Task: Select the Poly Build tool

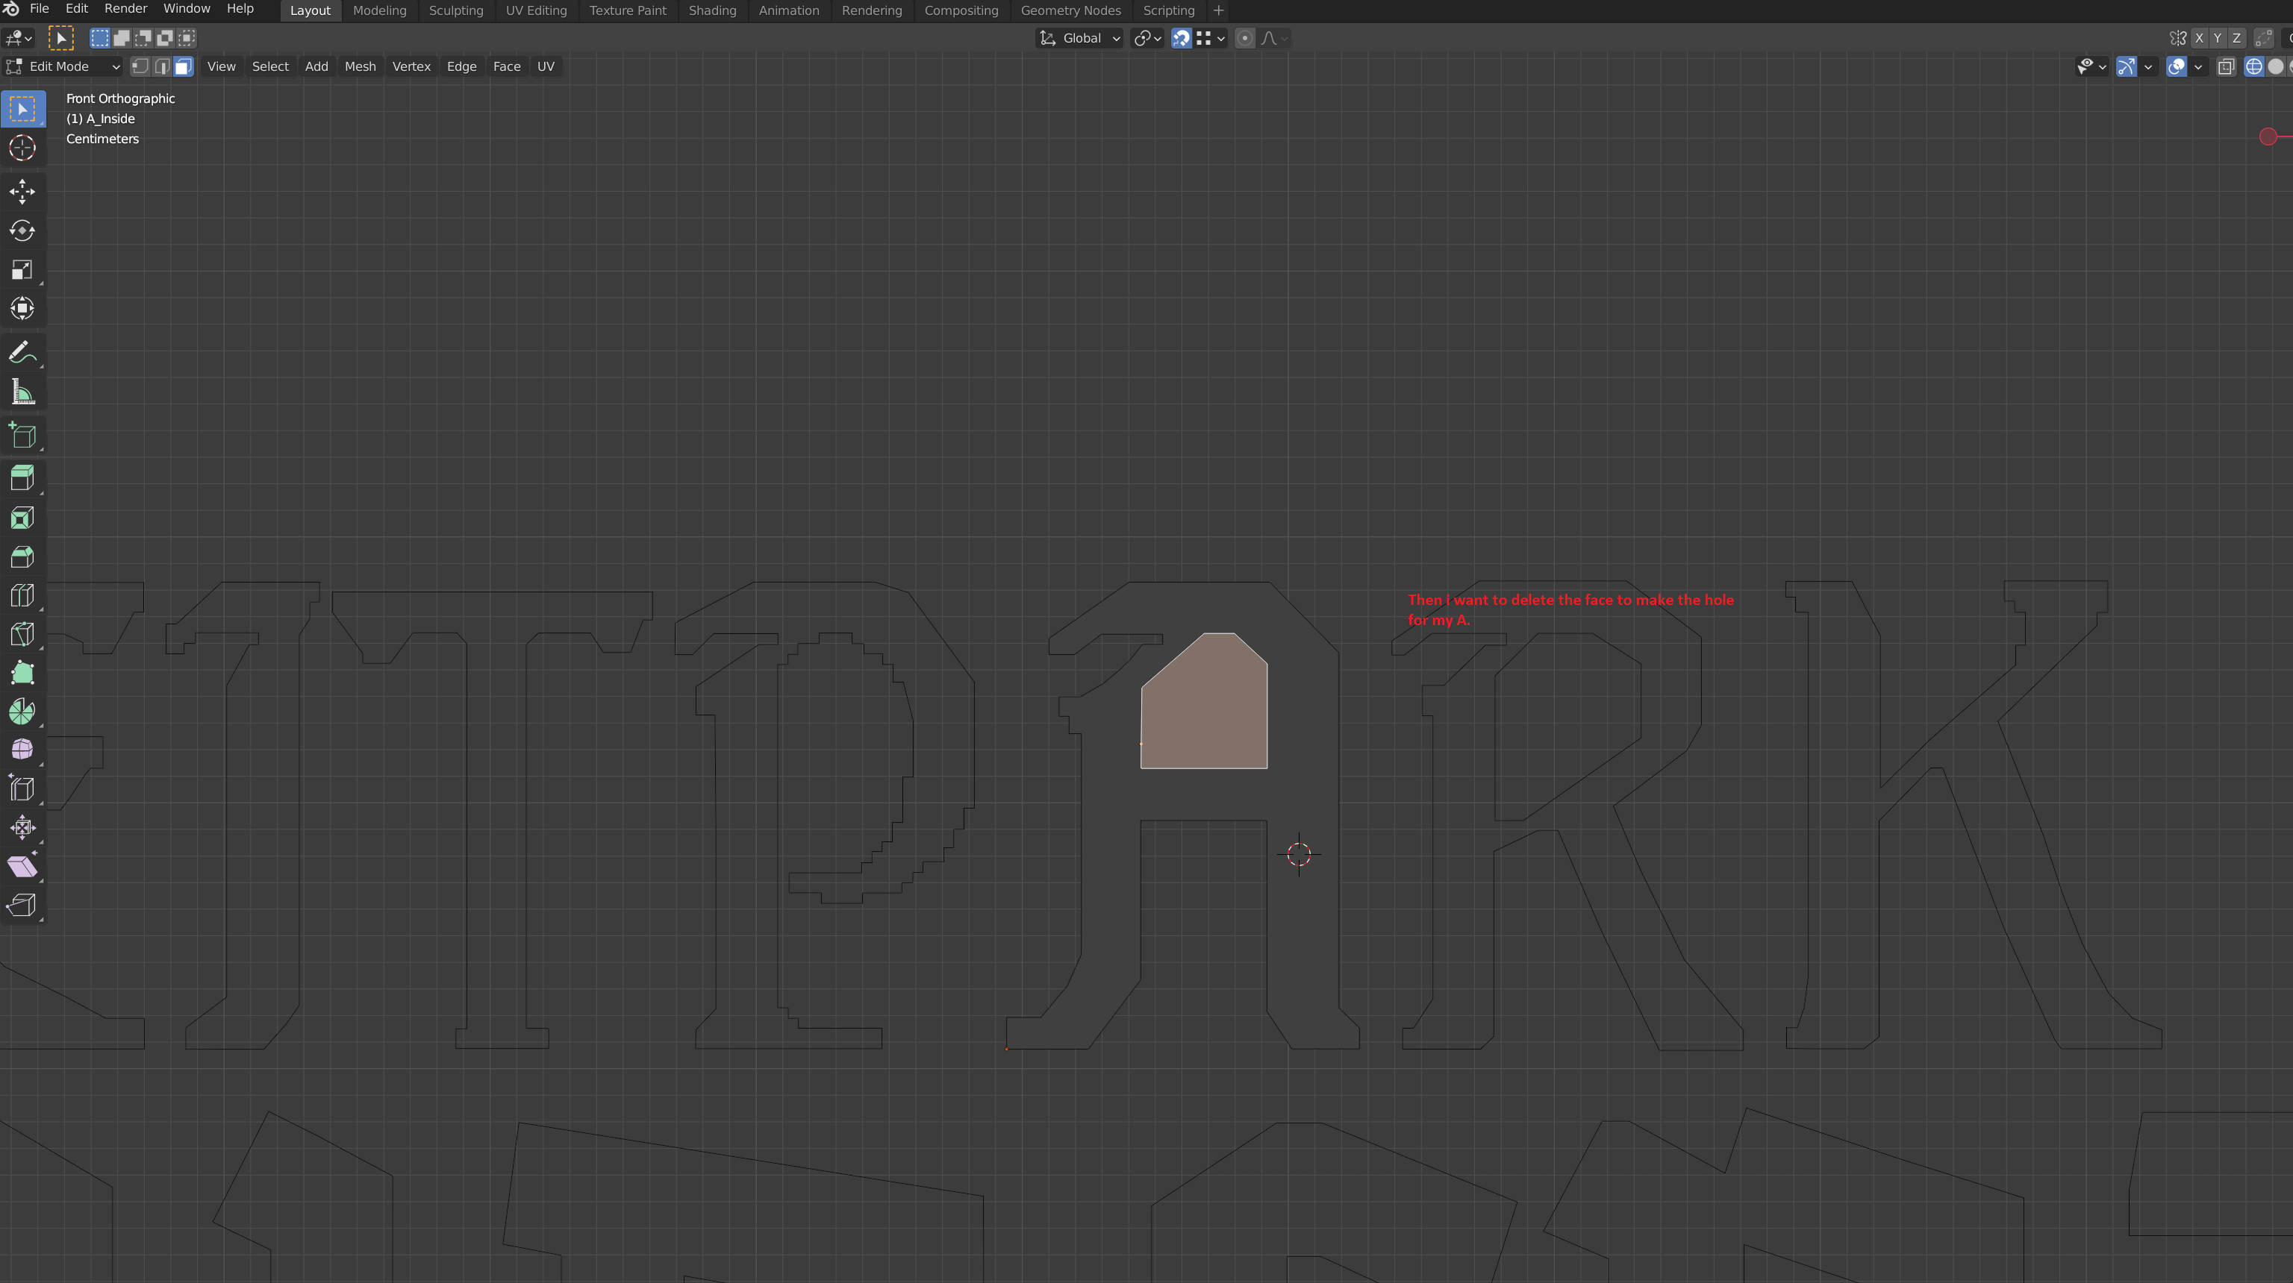Action: [x=22, y=674]
